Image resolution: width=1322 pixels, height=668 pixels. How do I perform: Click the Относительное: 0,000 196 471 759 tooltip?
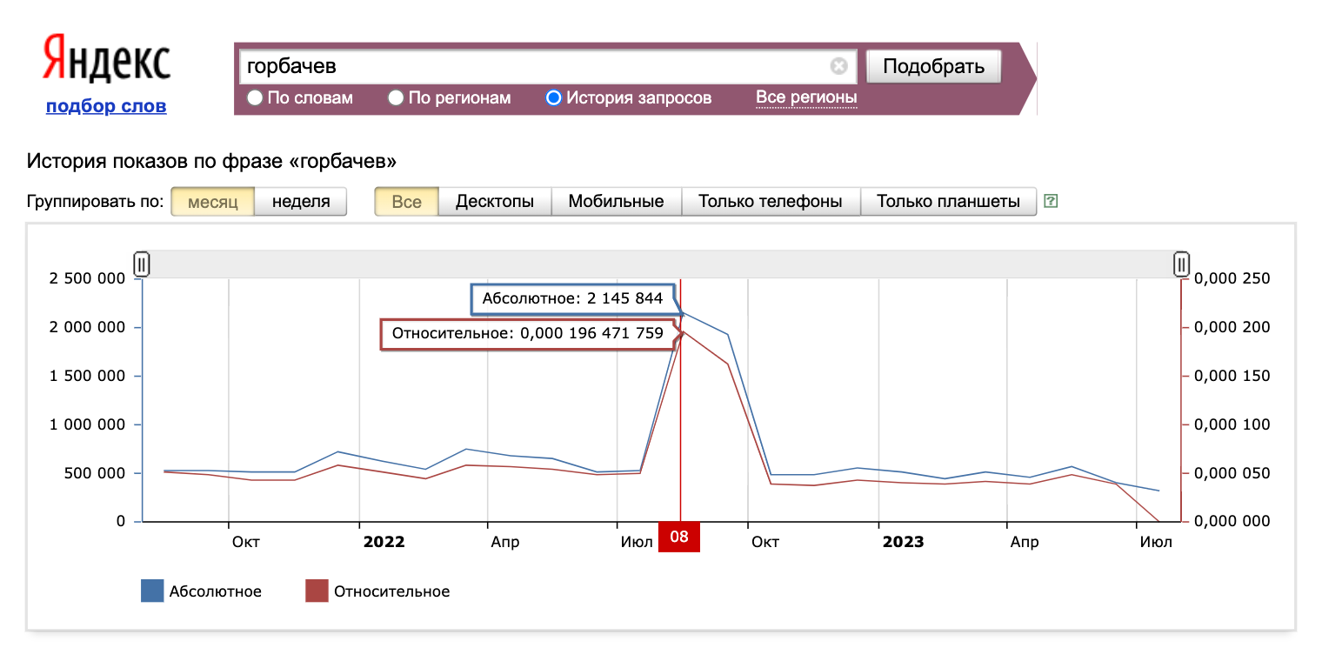(x=527, y=333)
